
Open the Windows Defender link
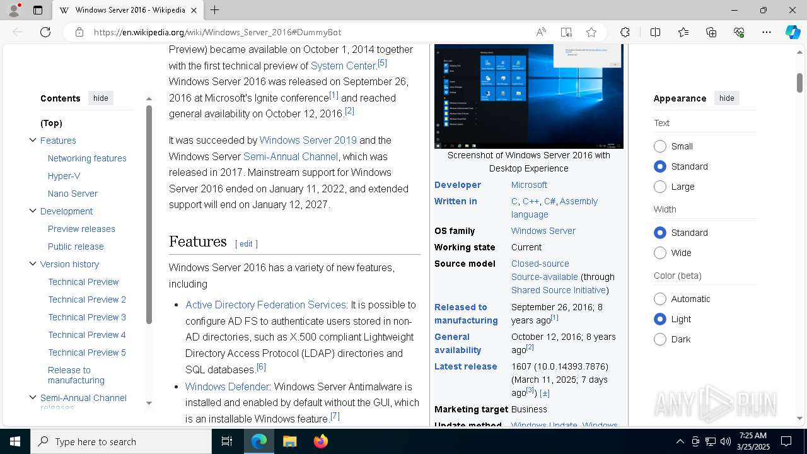click(x=227, y=387)
